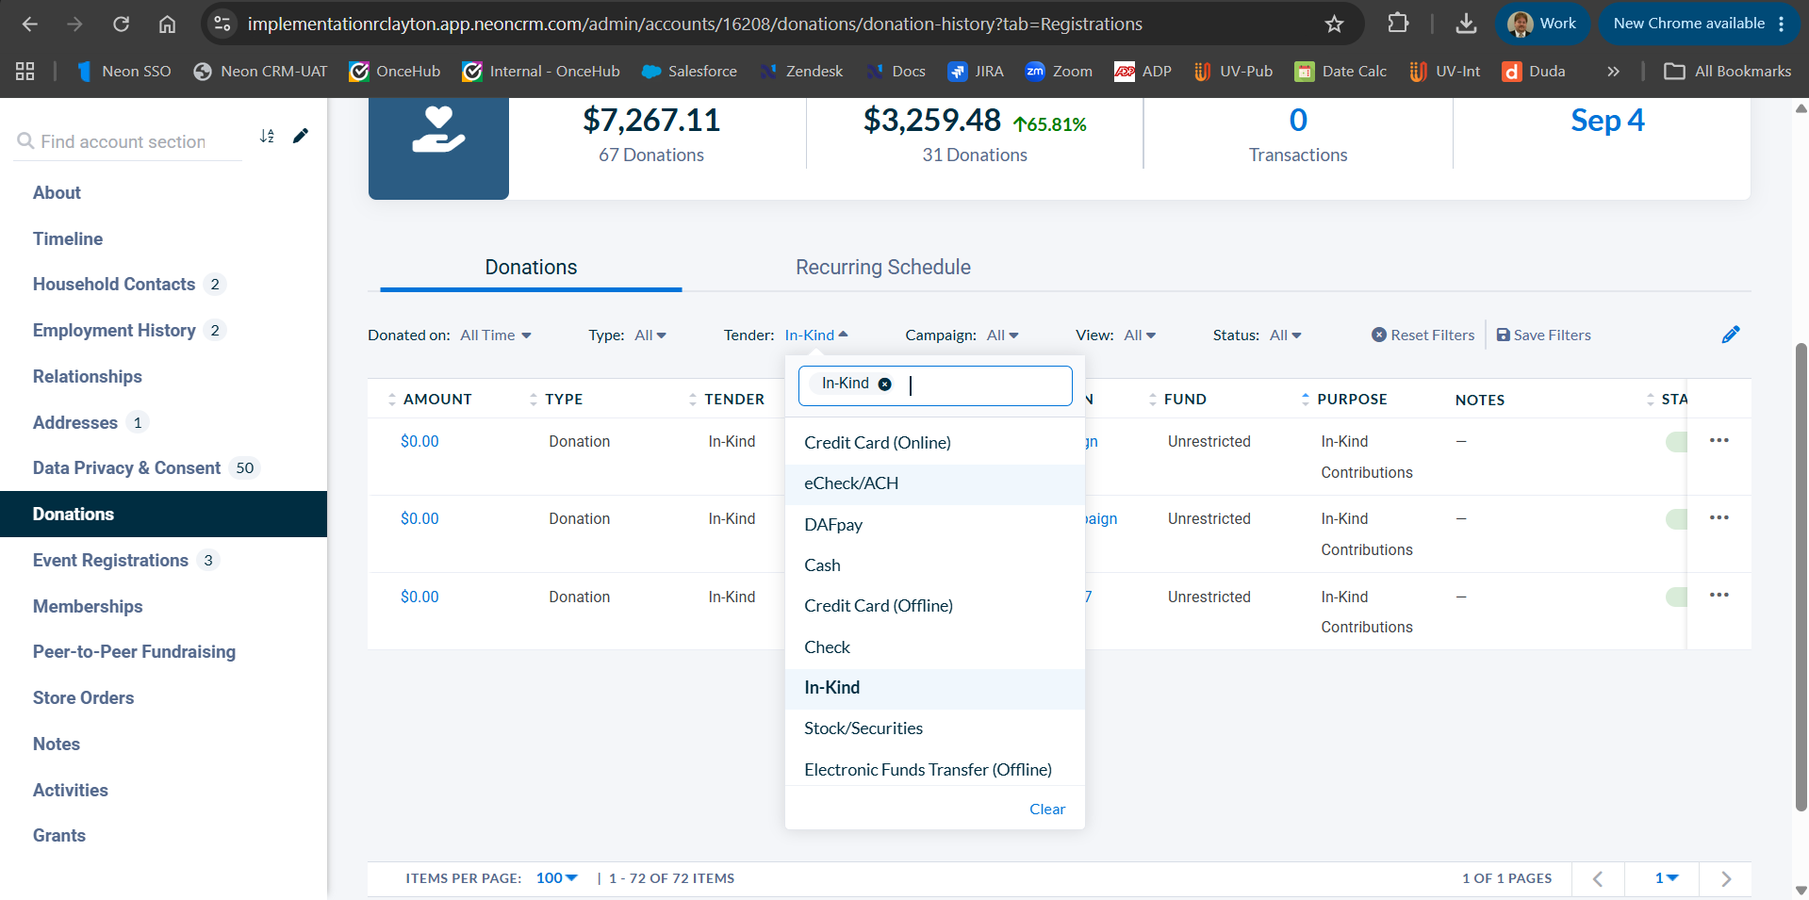Screen dimensions: 1809x900
Task: Select Cash tender option
Action: click(x=935, y=565)
